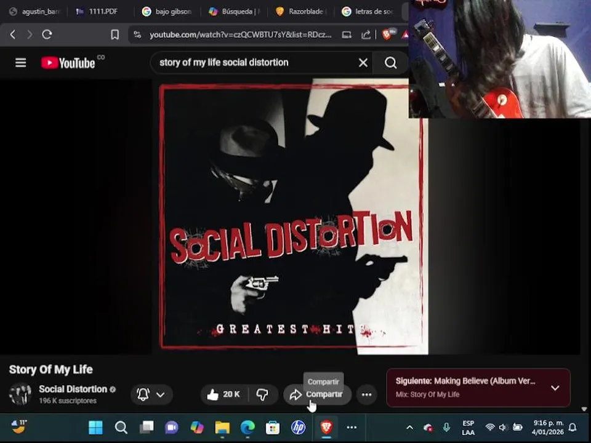Screen dimensions: 591x443
Task: Open the taskbar weather widget
Action: 19,427
